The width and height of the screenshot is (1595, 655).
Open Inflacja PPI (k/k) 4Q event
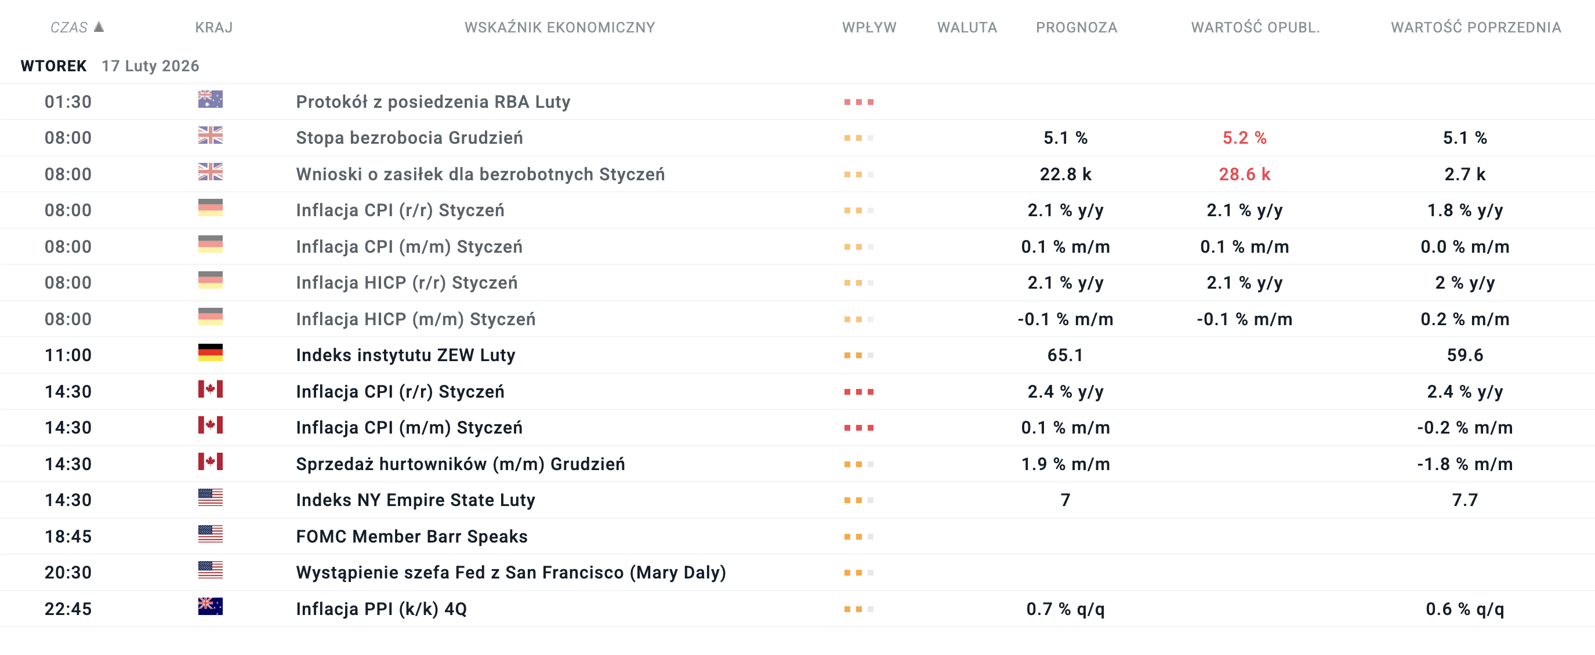coord(381,609)
